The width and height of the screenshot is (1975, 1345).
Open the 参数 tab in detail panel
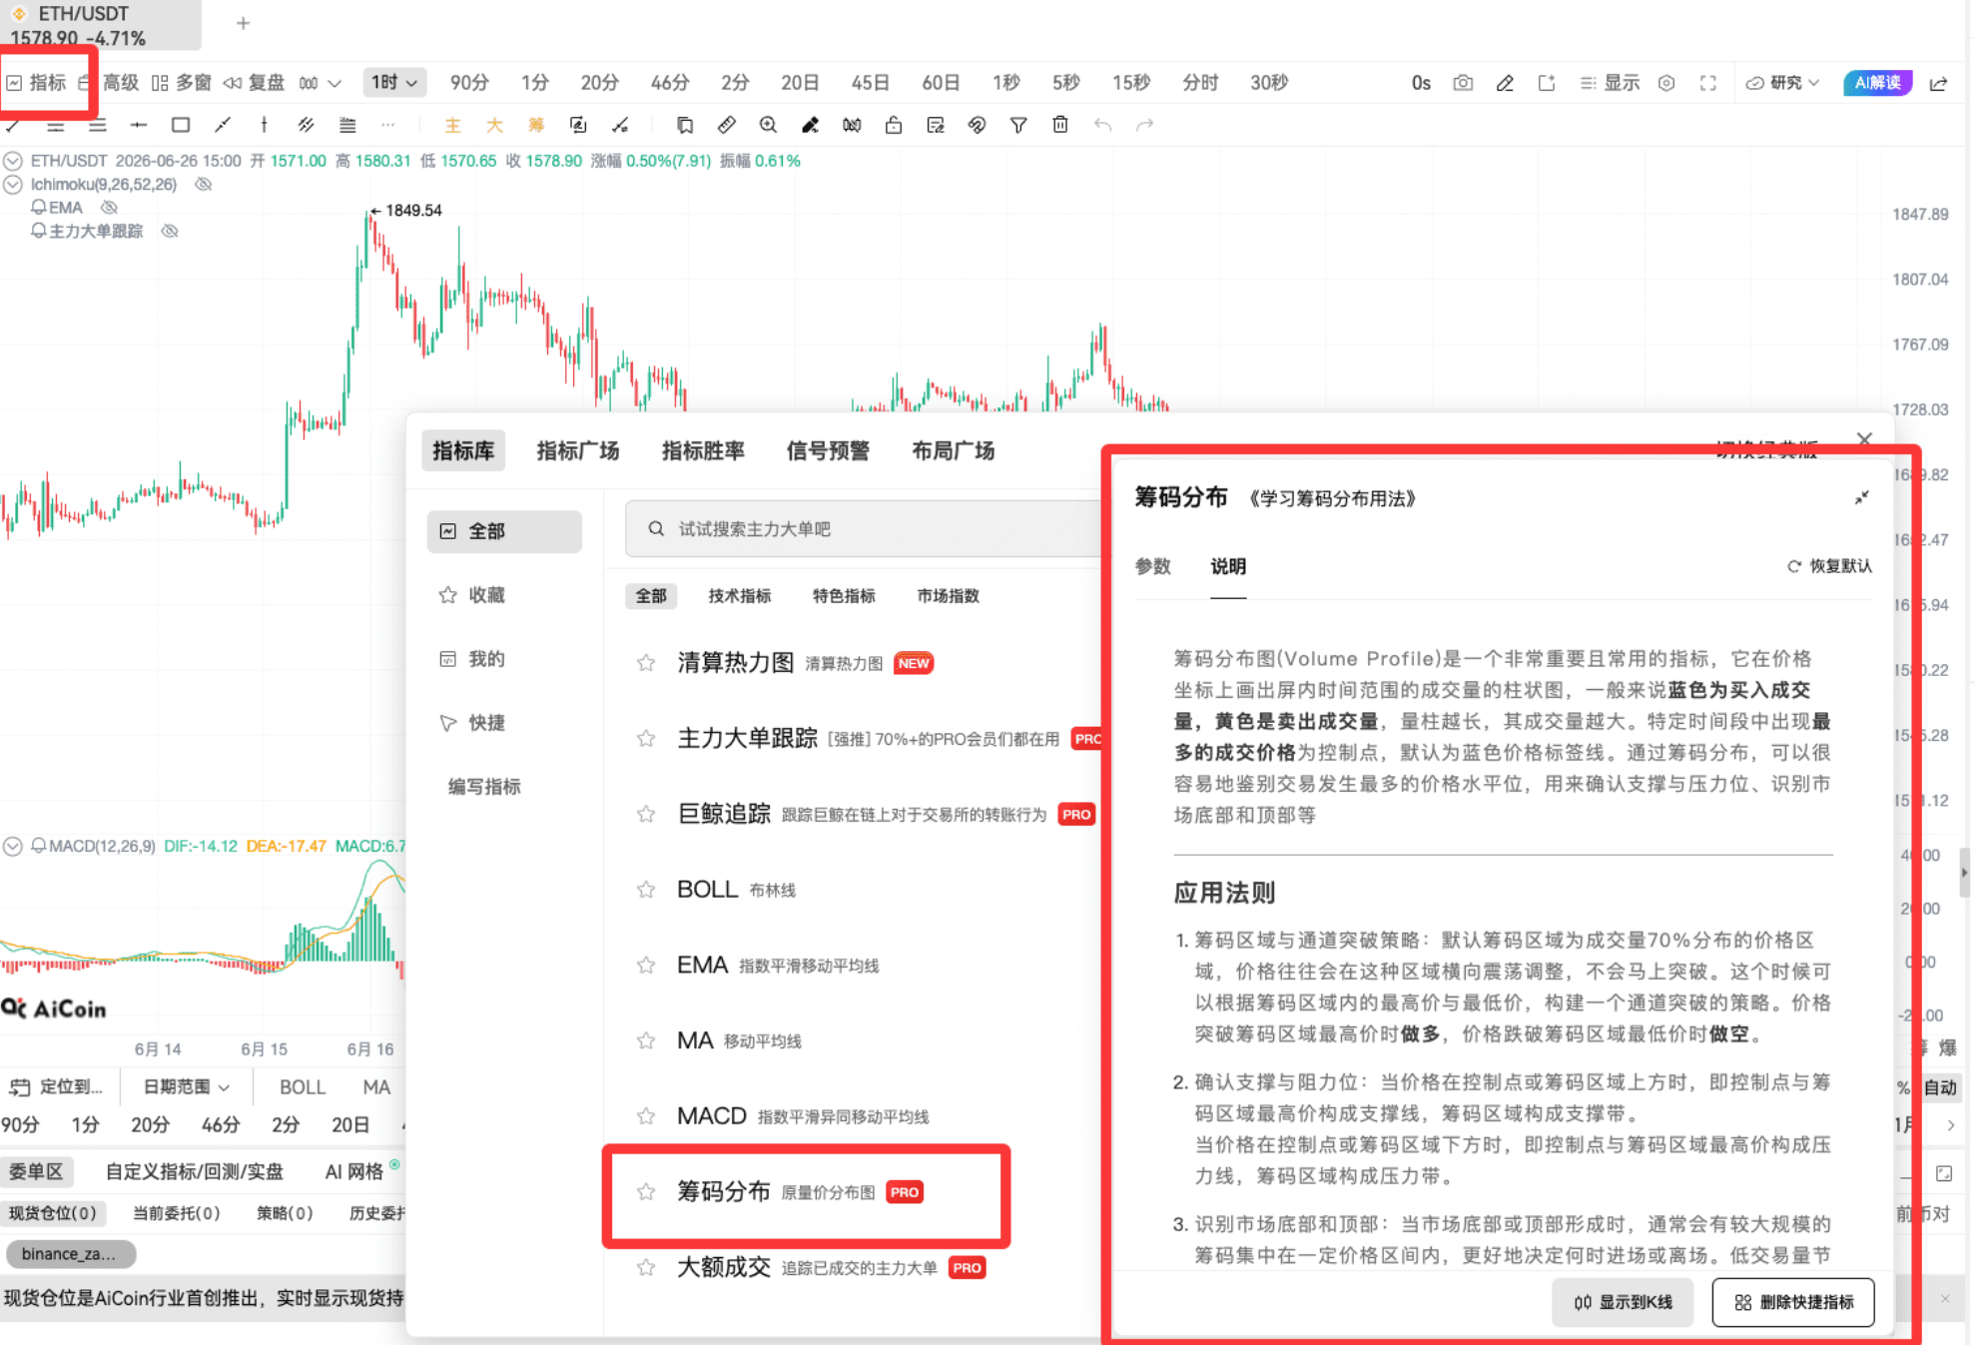point(1152,566)
